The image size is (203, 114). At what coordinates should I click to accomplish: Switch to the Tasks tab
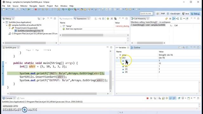(x=21, y=98)
